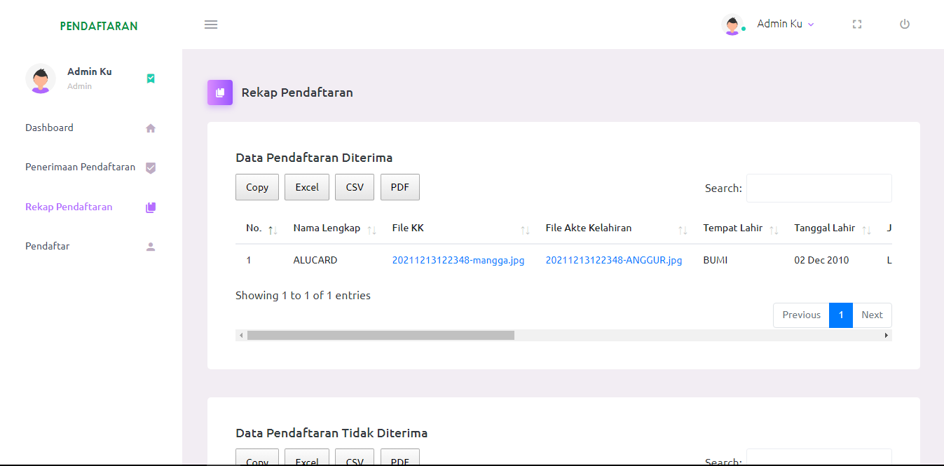Focus the Search input field
944x466 pixels.
click(819, 189)
